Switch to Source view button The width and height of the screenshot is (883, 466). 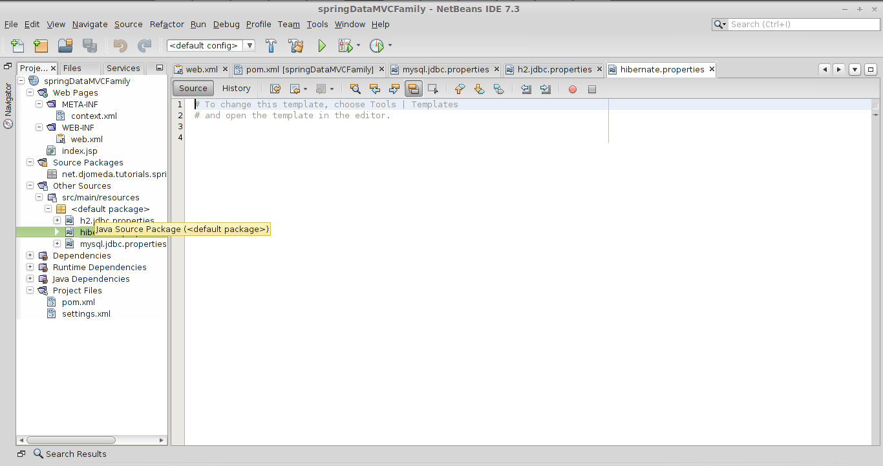[193, 89]
